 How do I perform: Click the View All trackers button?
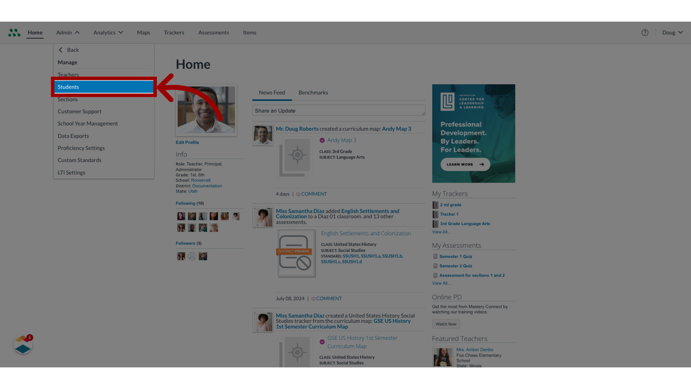[441, 231]
